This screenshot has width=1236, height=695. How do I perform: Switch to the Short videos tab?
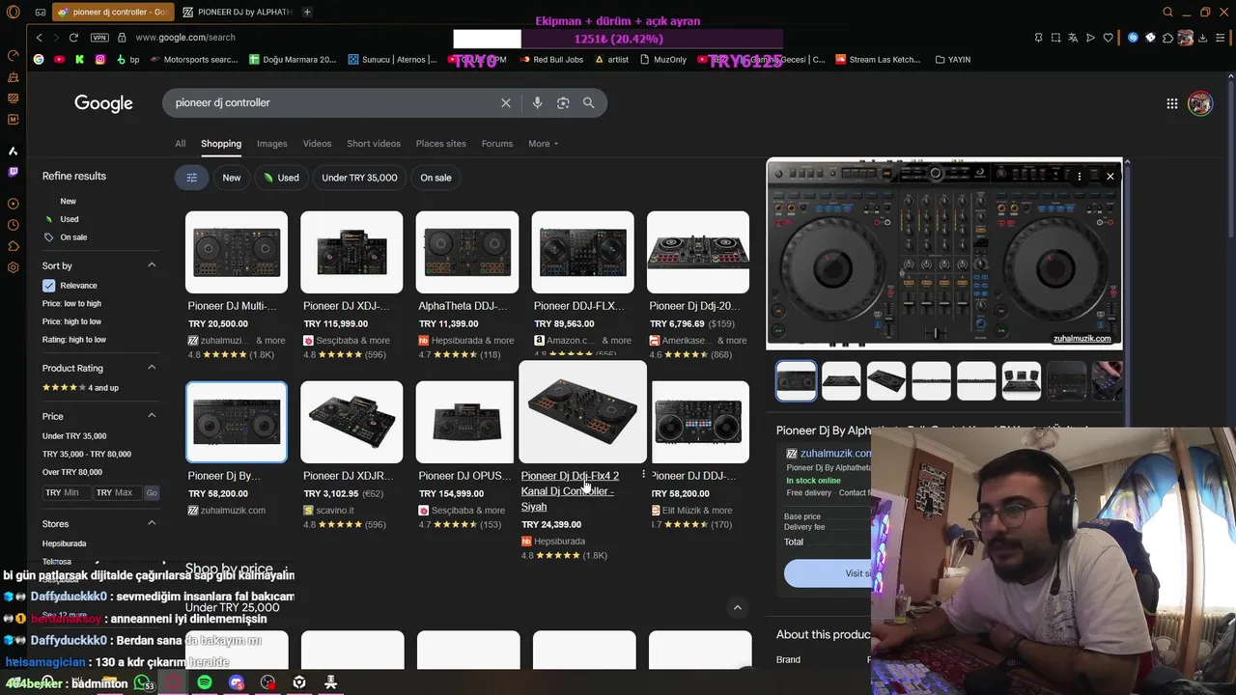coord(374,144)
